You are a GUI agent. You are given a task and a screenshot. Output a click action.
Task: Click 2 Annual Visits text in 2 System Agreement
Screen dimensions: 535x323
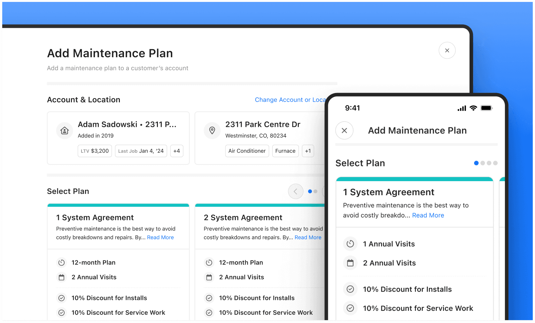tap(241, 277)
